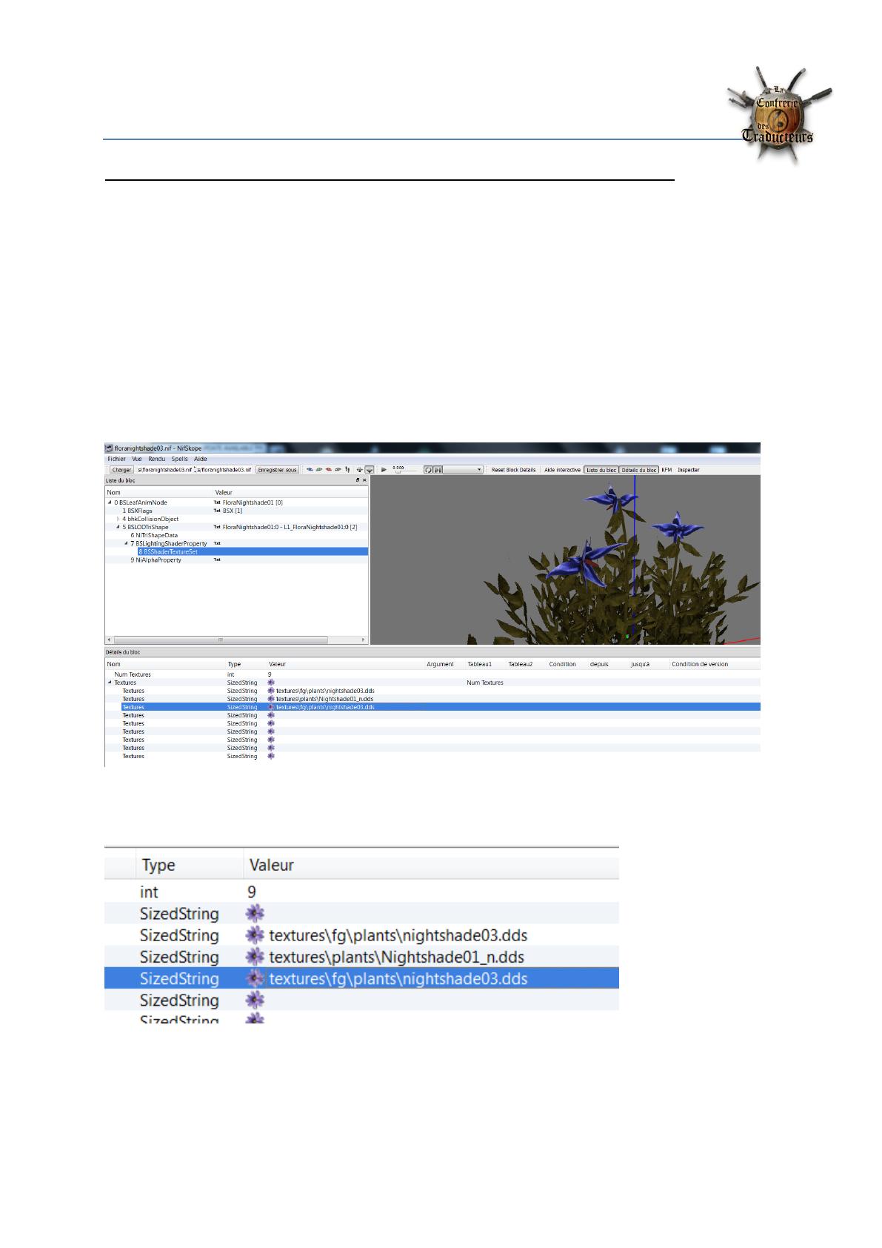Expand the 4 bhkCollisionObject node
Image resolution: width=882 pixels, height=1248 pixels.
[x=118, y=519]
